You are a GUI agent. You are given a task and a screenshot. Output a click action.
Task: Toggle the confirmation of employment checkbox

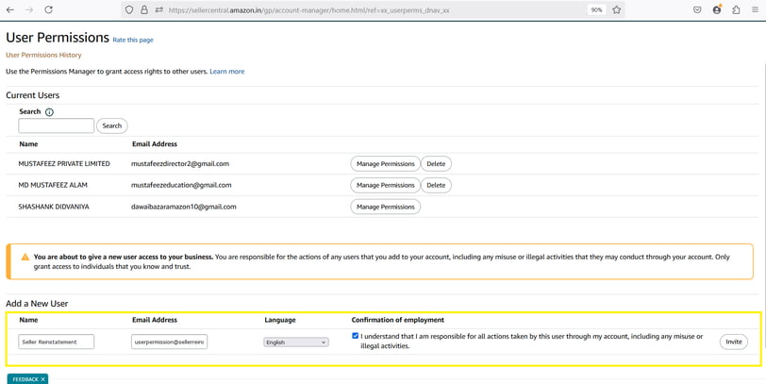click(355, 336)
